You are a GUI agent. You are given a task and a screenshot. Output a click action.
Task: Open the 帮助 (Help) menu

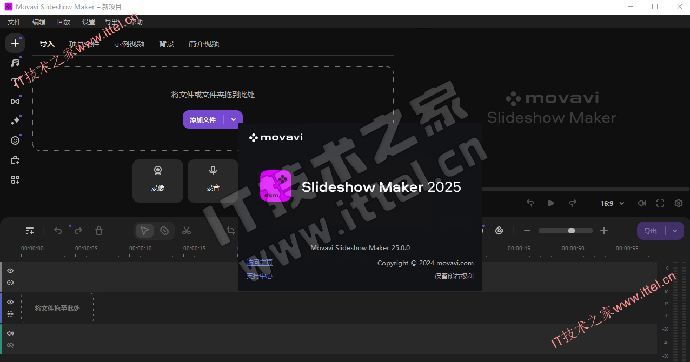click(x=136, y=22)
